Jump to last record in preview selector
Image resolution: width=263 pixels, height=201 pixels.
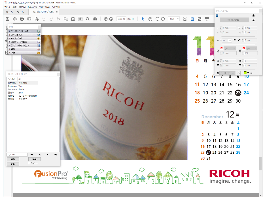[x=56, y=155]
